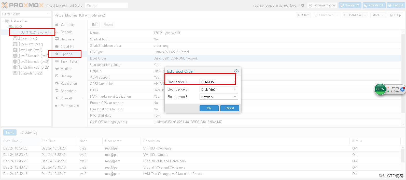This screenshot has height=180, width=406.
Task: Open Boot device 1 dropdown
Action: click(x=235, y=82)
